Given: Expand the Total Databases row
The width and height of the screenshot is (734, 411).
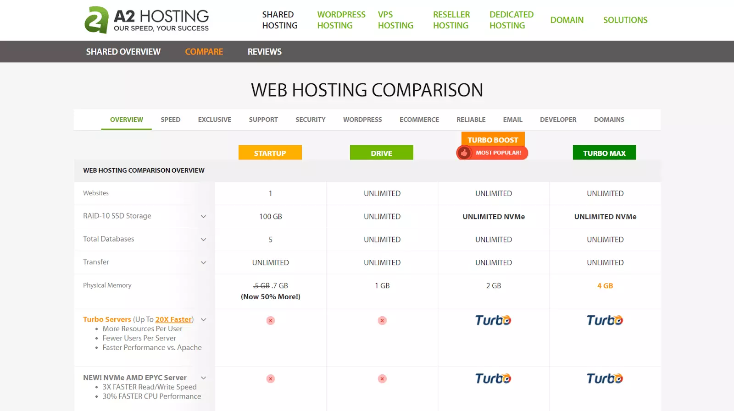Looking at the screenshot, I should pos(203,239).
